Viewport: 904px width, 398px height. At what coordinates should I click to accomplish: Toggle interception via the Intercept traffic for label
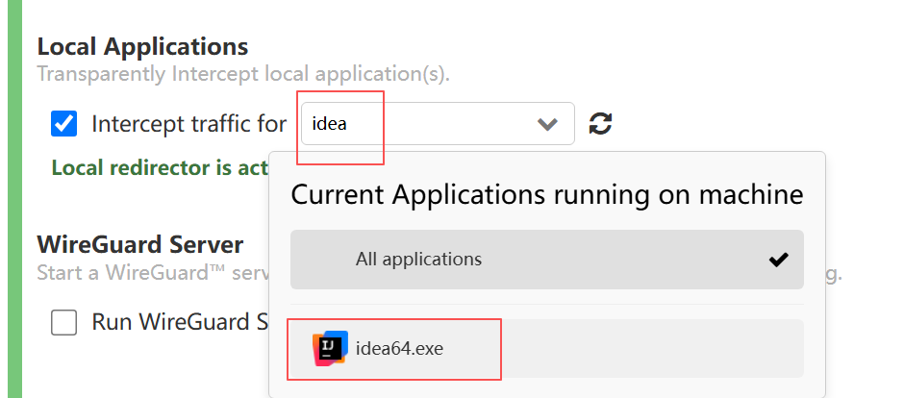189,124
